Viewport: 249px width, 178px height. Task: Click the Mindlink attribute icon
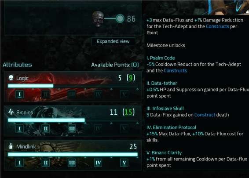[x=11, y=146]
